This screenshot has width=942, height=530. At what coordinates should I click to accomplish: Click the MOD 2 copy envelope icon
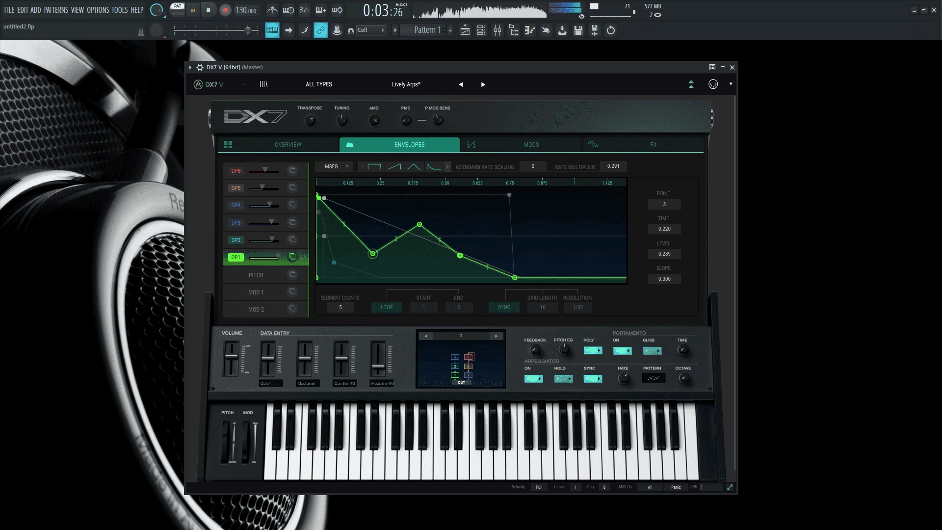coord(292,309)
